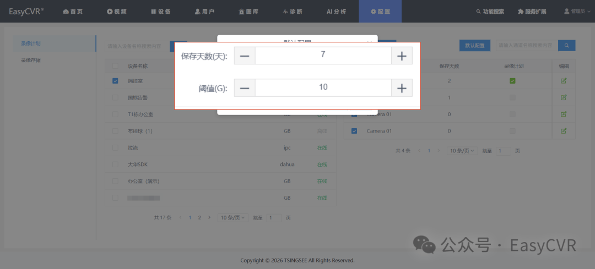This screenshot has height=269, width=595.
Task: Click the 在线 status of 大华SDK
Action: pos(322,164)
